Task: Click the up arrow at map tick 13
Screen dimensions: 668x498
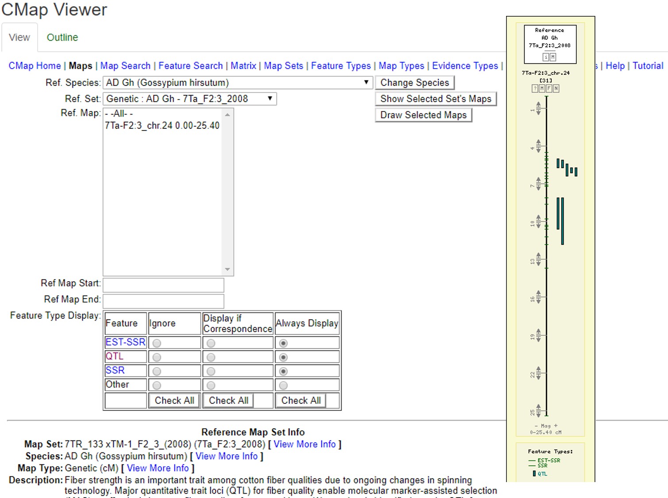Action: [538, 256]
